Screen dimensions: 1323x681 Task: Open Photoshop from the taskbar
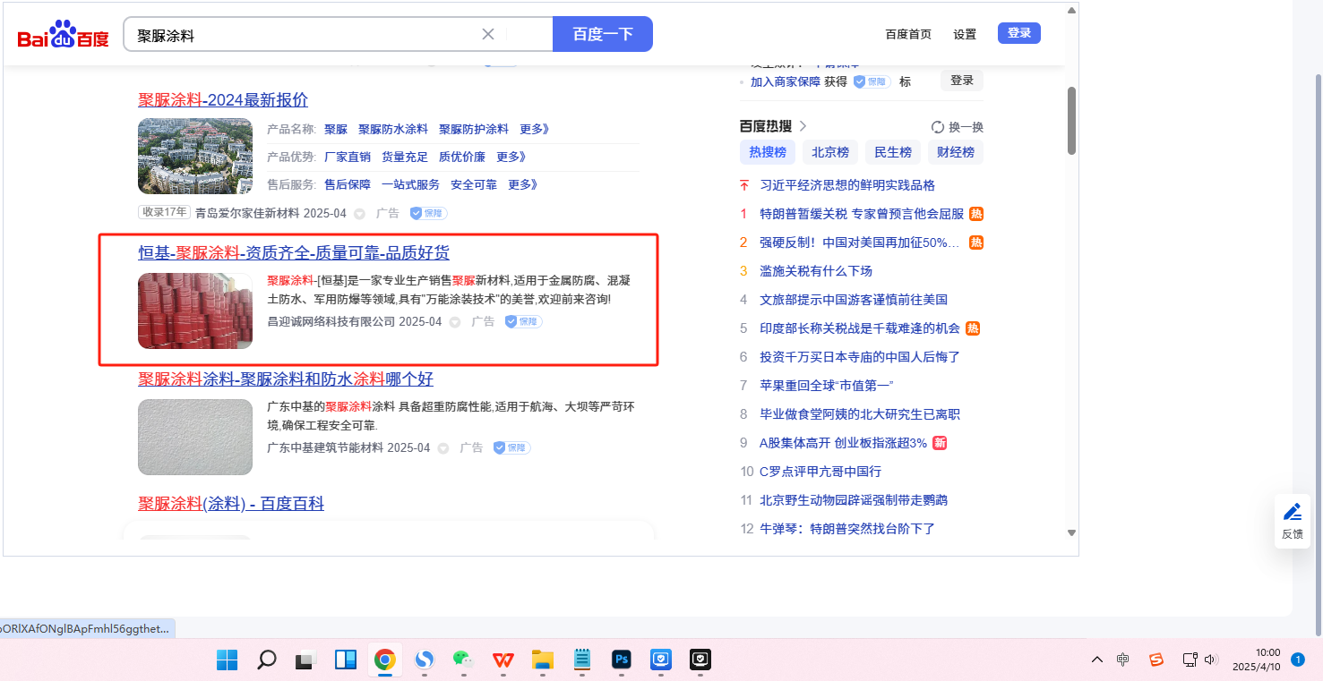click(x=621, y=660)
